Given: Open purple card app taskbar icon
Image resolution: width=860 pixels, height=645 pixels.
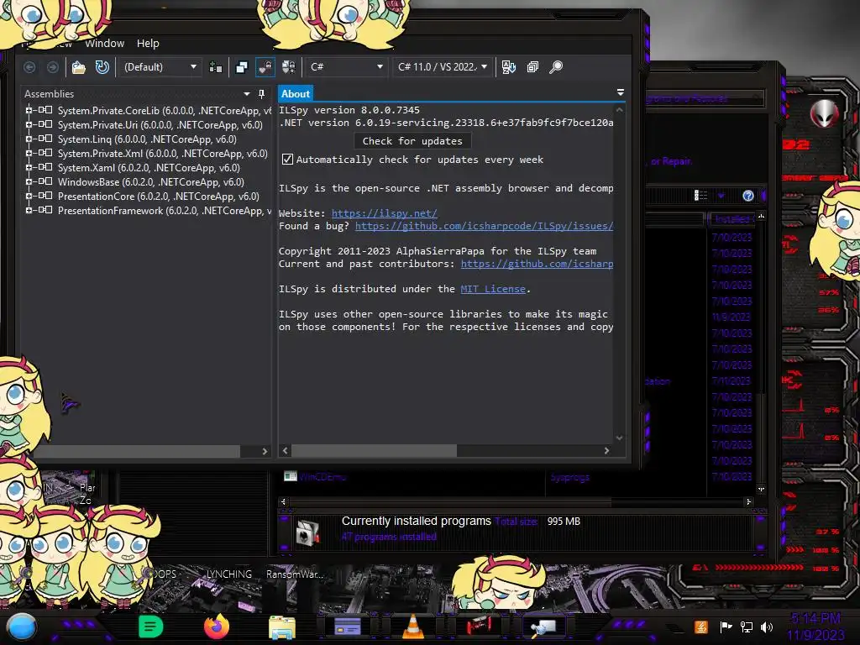Looking at the screenshot, I should [348, 627].
